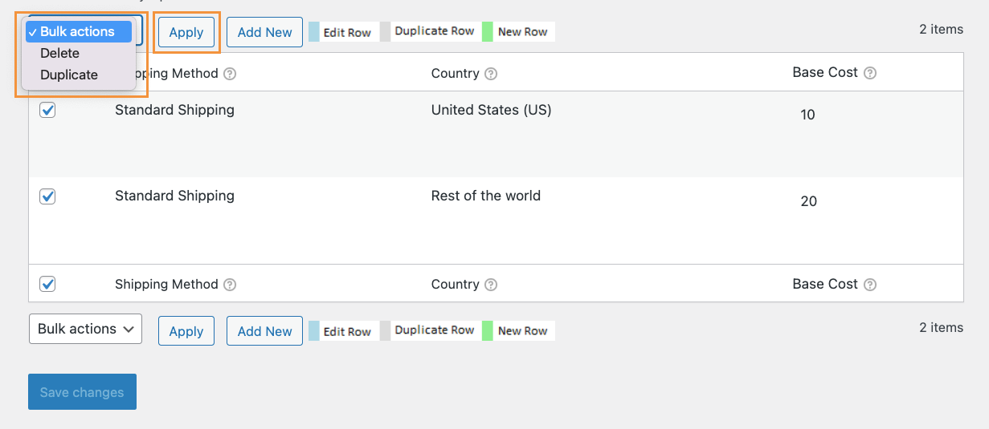Click help icon beside top Country header

pyautogui.click(x=491, y=74)
